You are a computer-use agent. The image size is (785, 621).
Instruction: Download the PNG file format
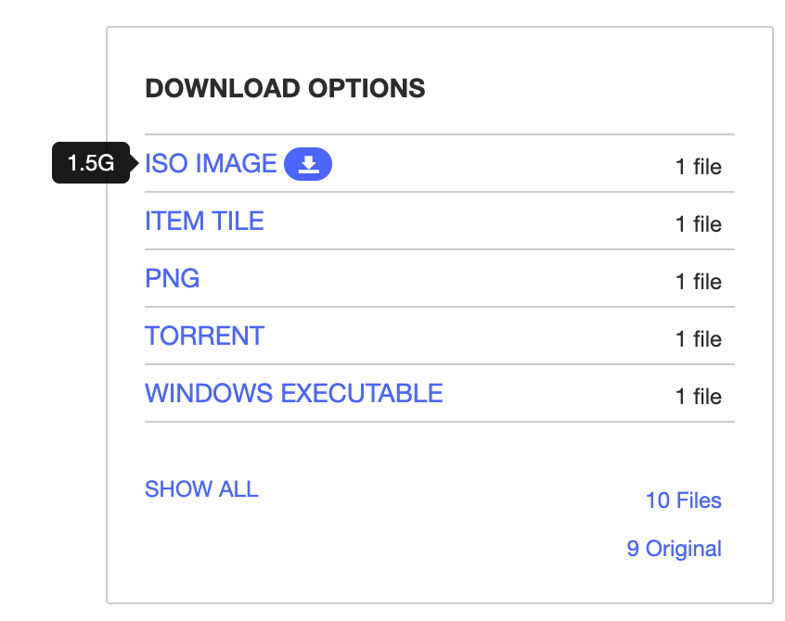point(173,279)
